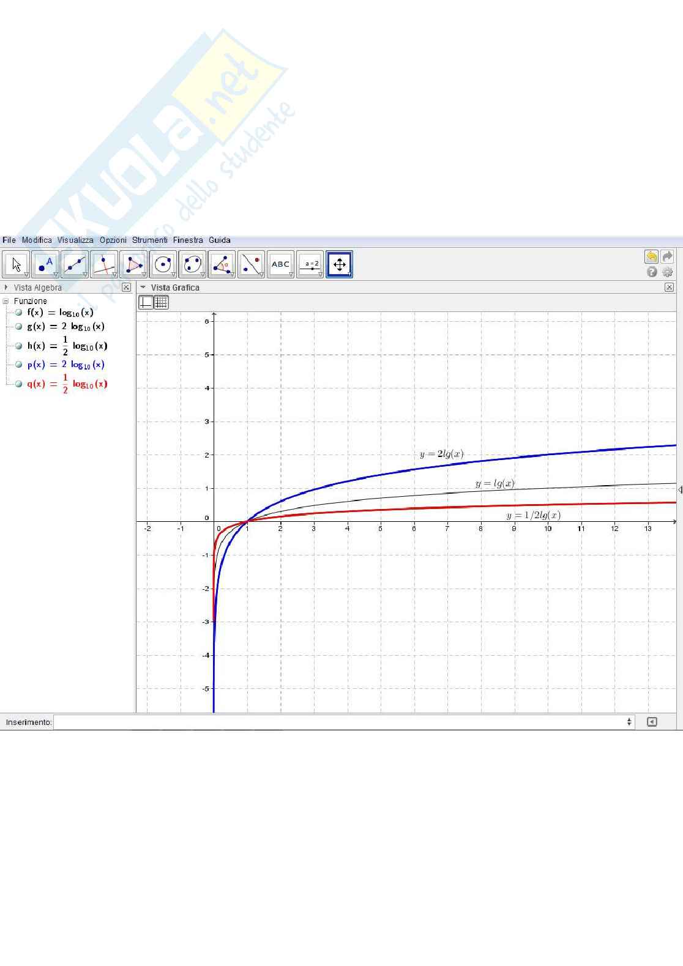
Task: Pick the Perpendicular line tool
Action: (104, 264)
